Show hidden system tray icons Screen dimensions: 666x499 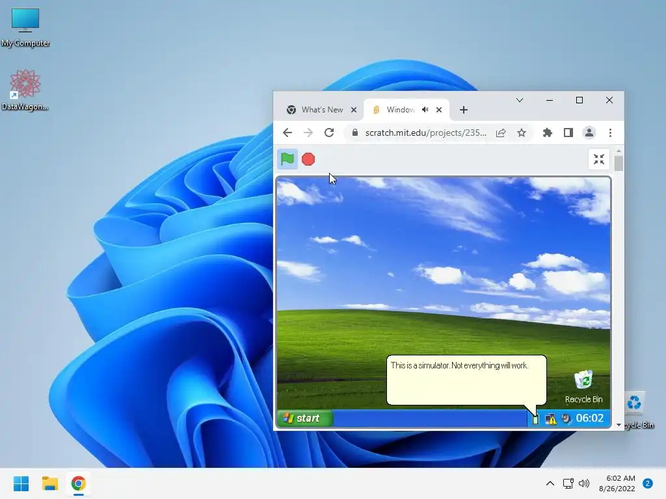(x=550, y=483)
